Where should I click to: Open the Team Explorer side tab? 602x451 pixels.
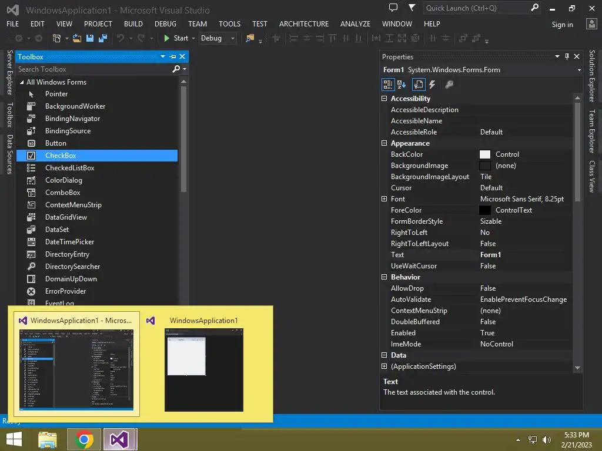[x=592, y=132]
